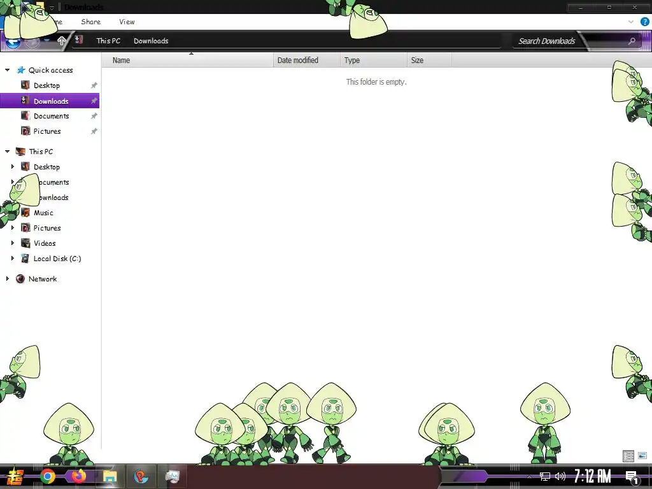Click the File Explorer taskbar icon
This screenshot has height=489, width=652.
(110, 476)
